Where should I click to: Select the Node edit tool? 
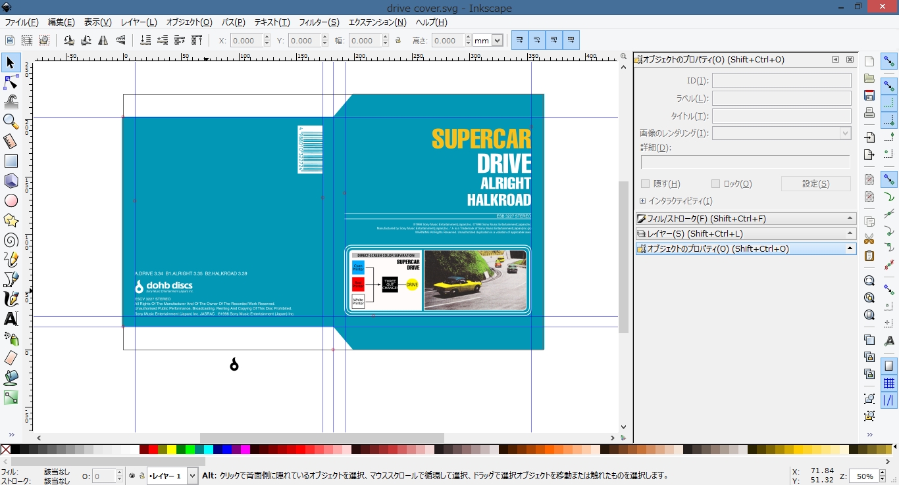tap(11, 82)
